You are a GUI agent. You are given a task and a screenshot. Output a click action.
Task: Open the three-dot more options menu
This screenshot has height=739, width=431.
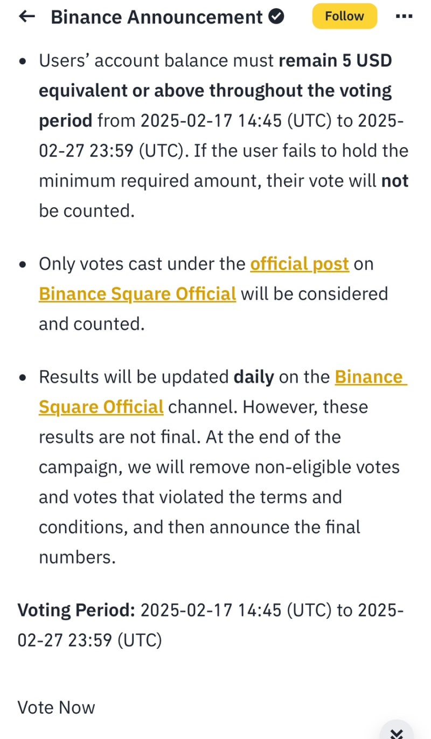(x=404, y=17)
